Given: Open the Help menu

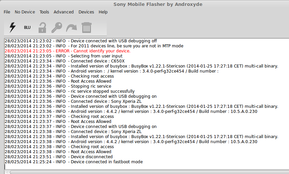Looking at the screenshot, I should (103, 12).
